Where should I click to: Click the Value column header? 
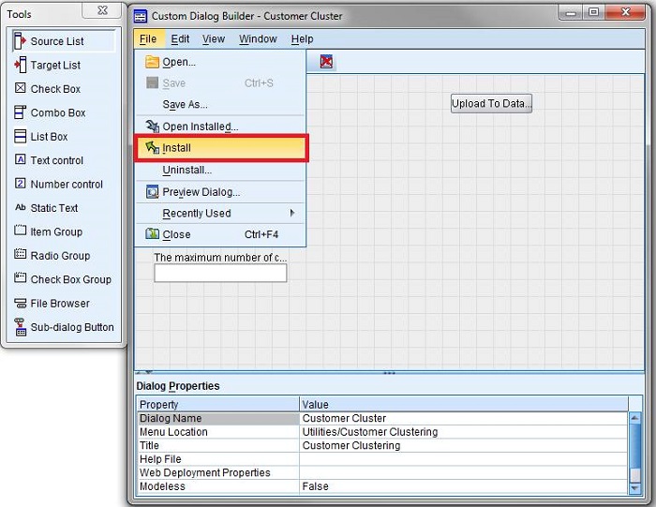click(x=464, y=404)
